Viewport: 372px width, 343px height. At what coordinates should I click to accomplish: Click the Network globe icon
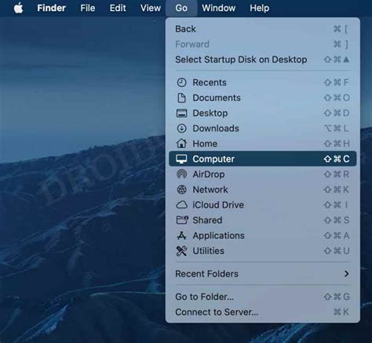(x=181, y=190)
